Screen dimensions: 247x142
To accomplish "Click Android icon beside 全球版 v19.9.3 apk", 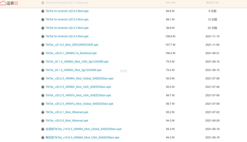I will tap(43, 129).
